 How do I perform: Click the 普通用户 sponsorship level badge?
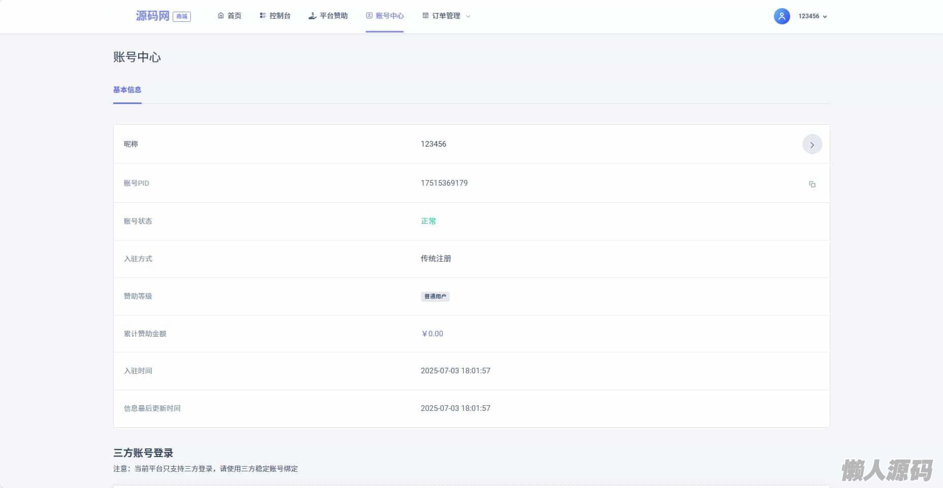435,296
